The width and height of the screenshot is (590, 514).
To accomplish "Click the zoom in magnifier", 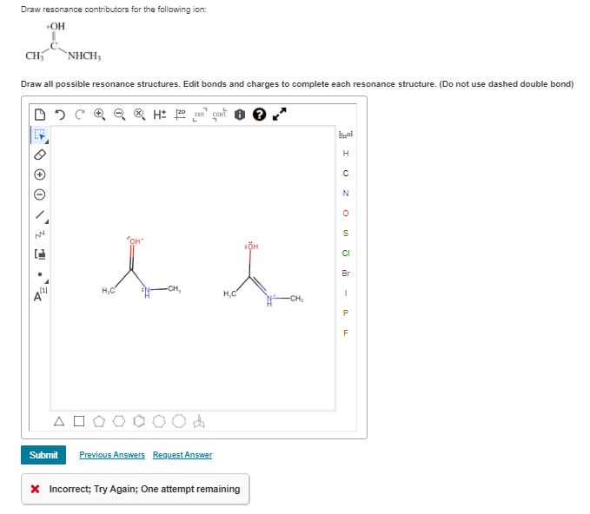I will (100, 115).
